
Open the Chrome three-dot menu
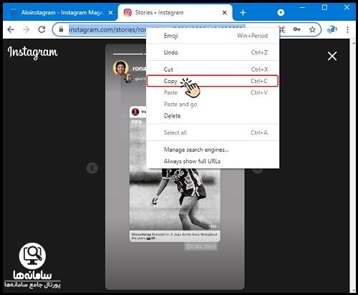click(347, 29)
